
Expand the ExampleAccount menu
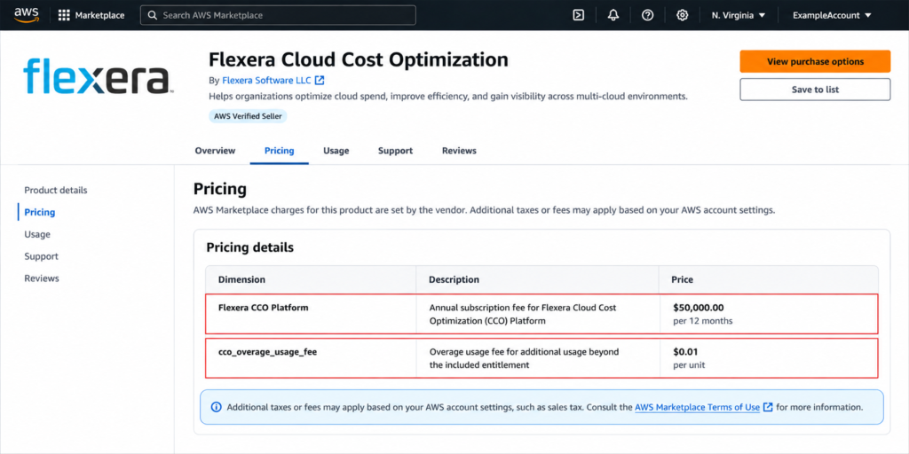coord(832,15)
